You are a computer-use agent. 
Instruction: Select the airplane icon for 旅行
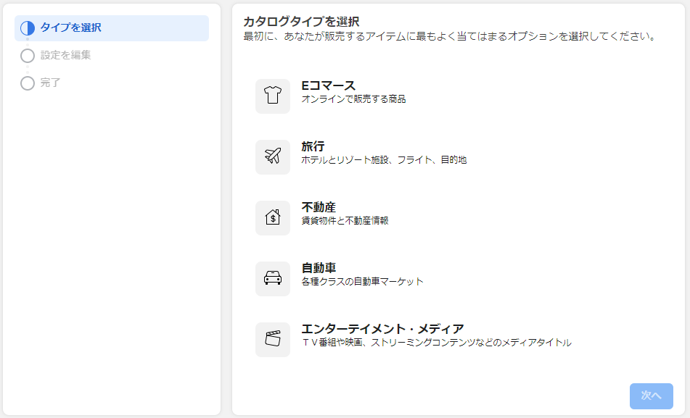273,157
